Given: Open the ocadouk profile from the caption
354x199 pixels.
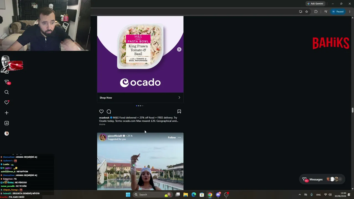Looking at the screenshot, I should pyautogui.click(x=104, y=117).
